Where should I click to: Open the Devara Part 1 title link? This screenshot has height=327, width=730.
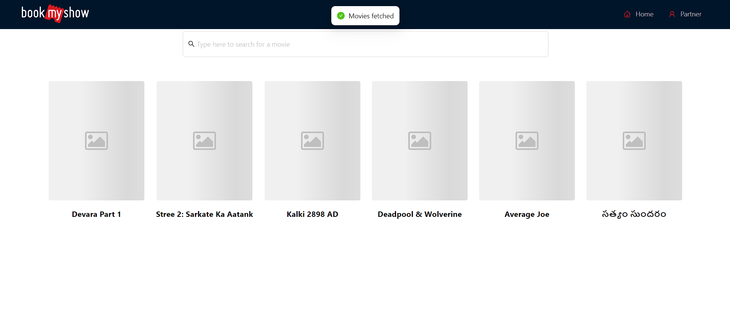tap(97, 214)
